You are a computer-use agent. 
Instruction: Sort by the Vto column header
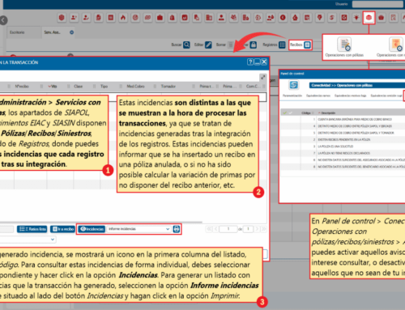pos(53,87)
